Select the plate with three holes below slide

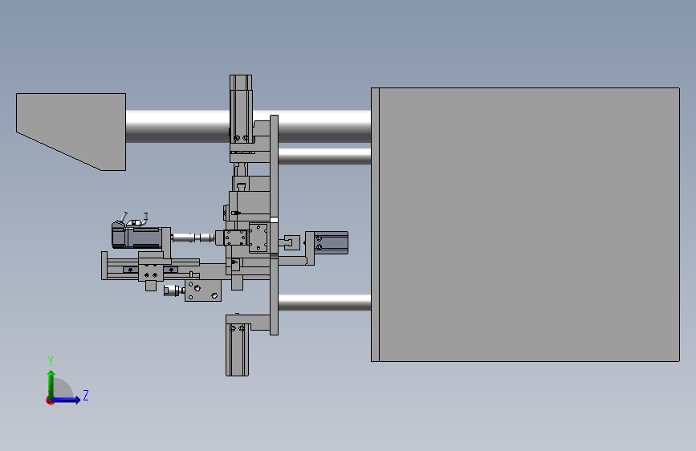click(x=203, y=291)
